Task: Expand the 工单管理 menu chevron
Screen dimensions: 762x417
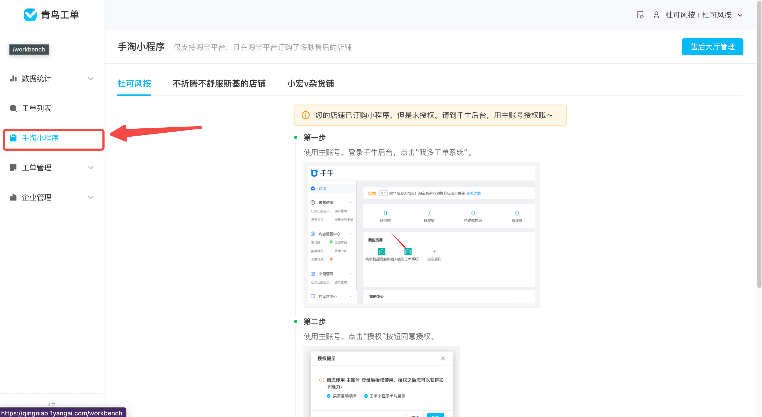Action: pos(91,168)
